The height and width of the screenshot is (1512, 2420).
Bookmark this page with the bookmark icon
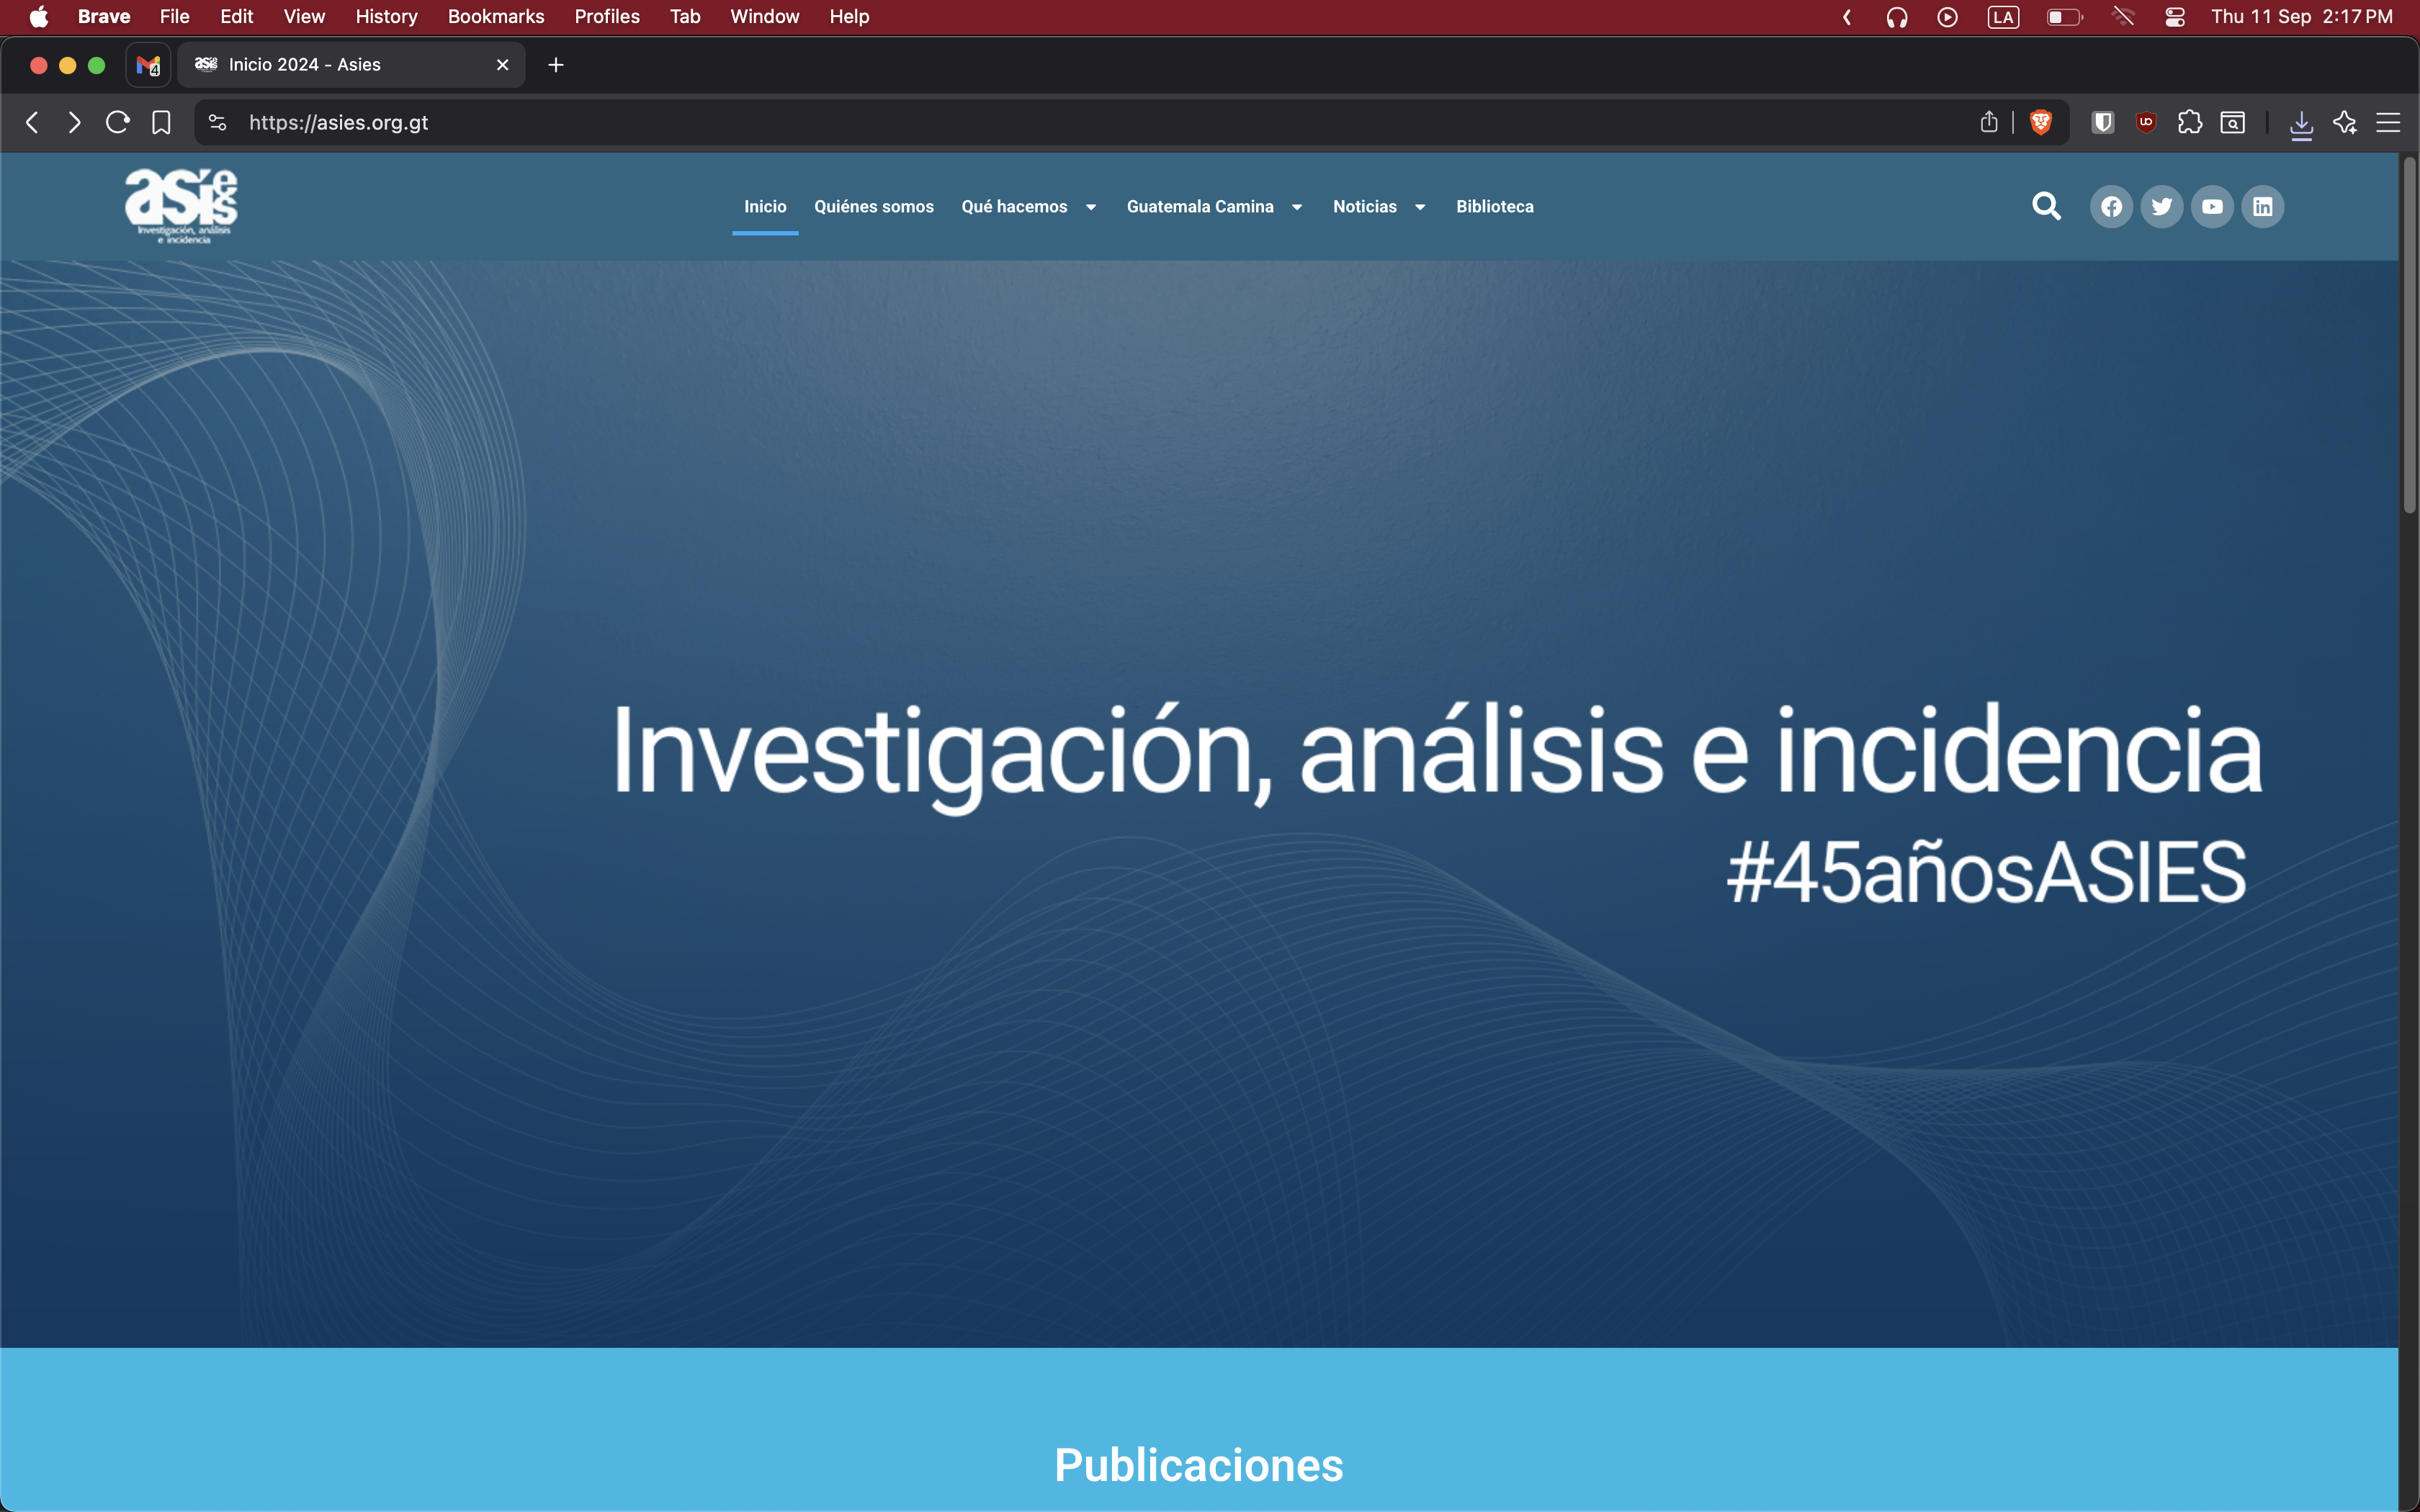coord(161,122)
